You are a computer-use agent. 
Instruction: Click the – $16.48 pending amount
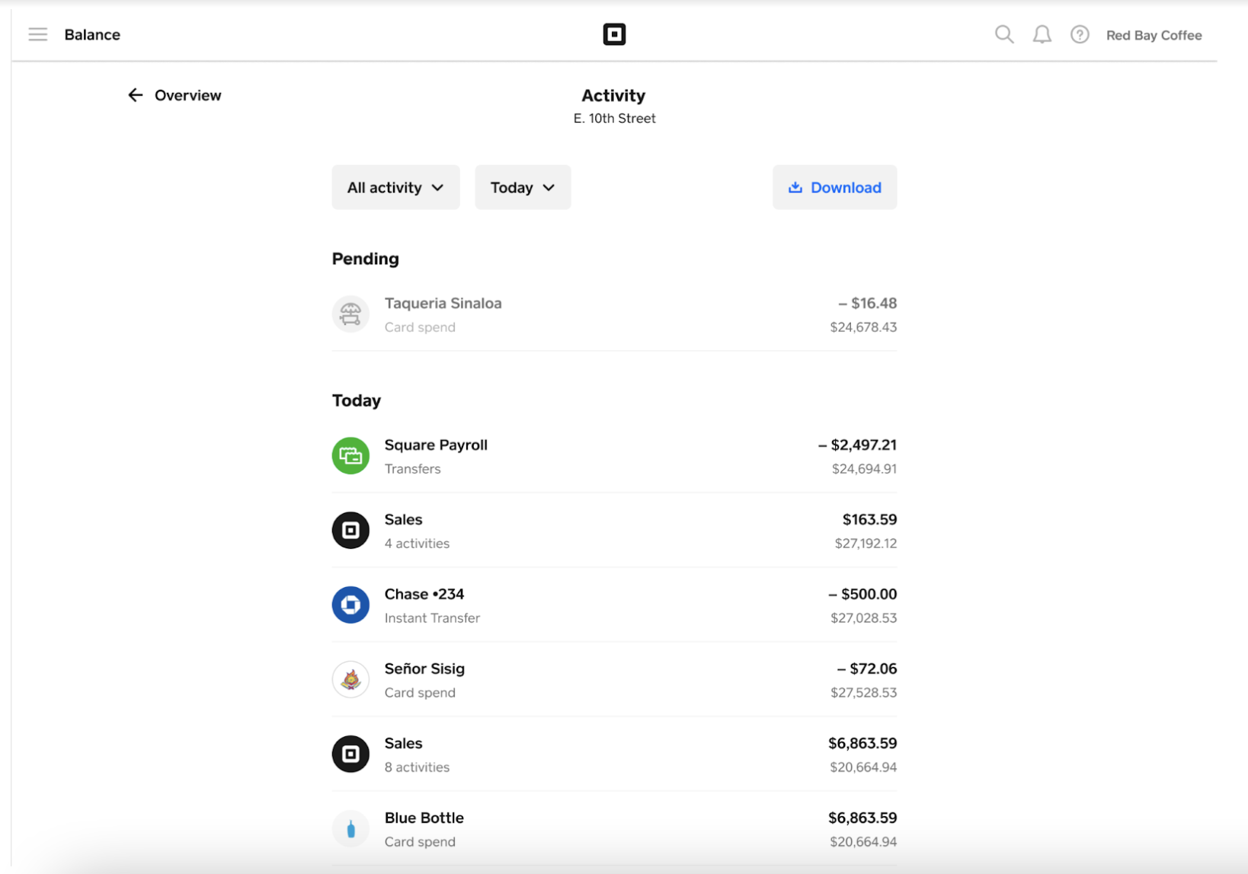tap(867, 303)
